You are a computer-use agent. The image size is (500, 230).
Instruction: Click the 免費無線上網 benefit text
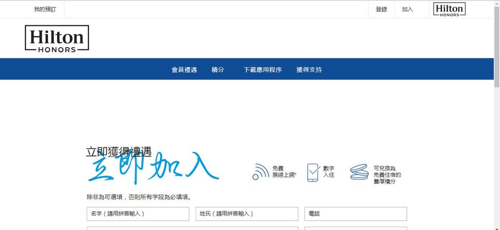pyautogui.click(x=284, y=172)
